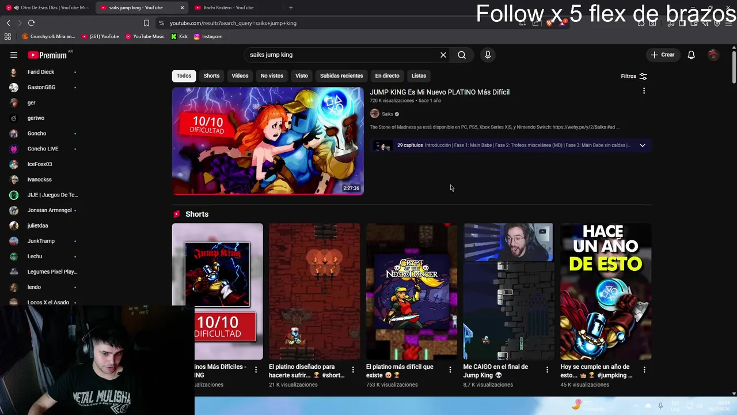
Task: Switch to the 'Otro De Esos Días' tab
Action: pos(48,7)
